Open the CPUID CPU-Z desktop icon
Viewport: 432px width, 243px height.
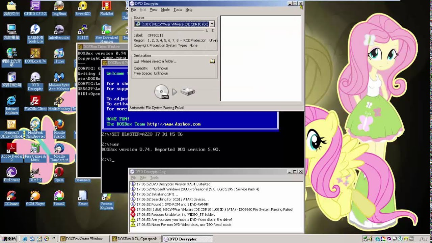(x=35, y=9)
